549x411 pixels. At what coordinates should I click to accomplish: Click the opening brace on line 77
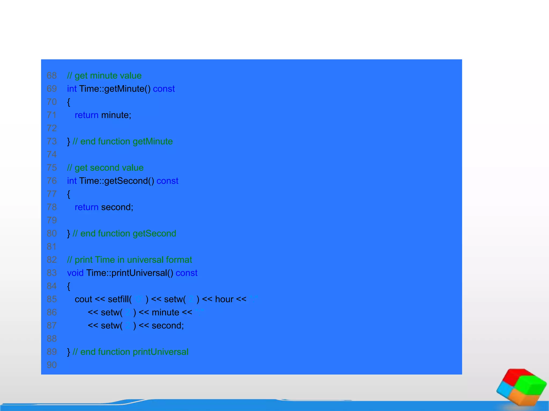[69, 194]
